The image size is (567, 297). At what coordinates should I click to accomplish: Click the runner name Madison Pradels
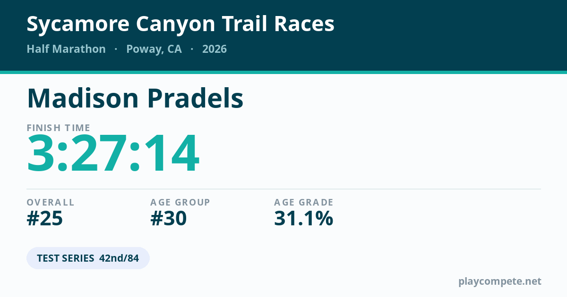pos(135,99)
